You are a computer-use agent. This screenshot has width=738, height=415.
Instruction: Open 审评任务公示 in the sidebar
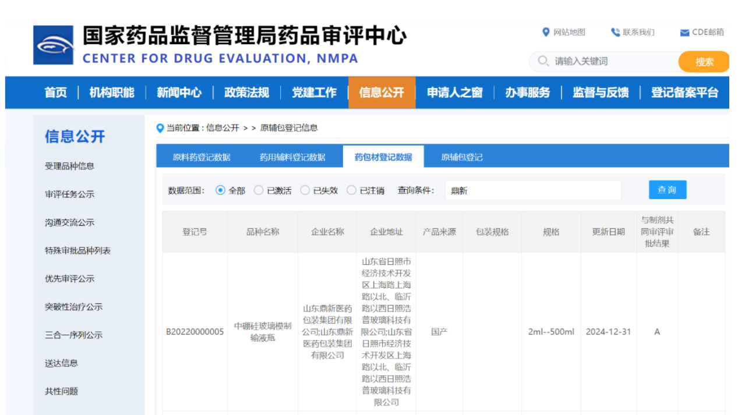[x=70, y=194]
